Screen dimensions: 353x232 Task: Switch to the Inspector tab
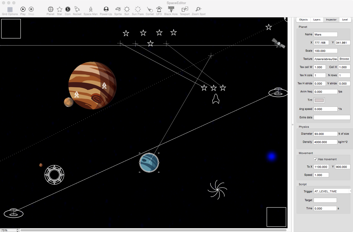tap(331, 20)
